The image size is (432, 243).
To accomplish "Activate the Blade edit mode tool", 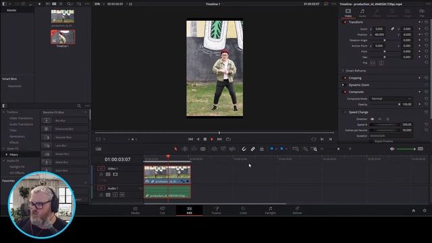I will pos(202,149).
